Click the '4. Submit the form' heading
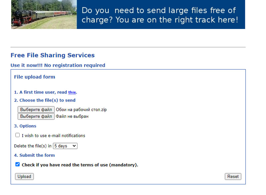The width and height of the screenshot is (266, 195). (x=35, y=155)
